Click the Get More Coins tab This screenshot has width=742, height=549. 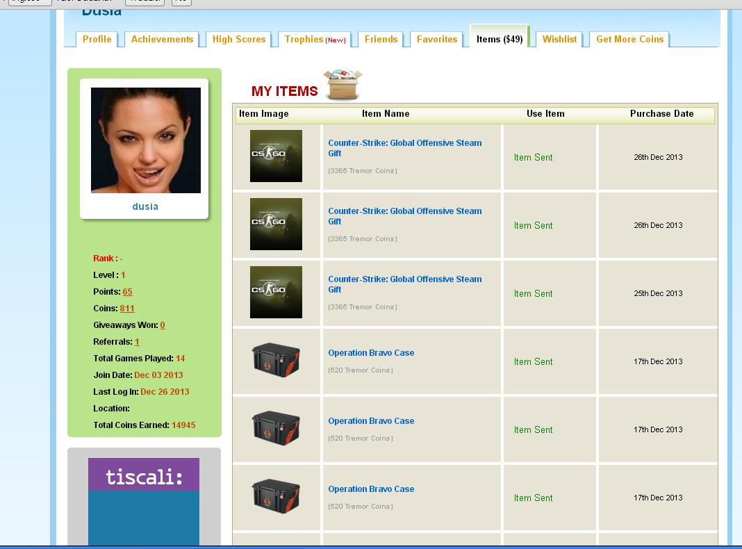click(x=629, y=40)
